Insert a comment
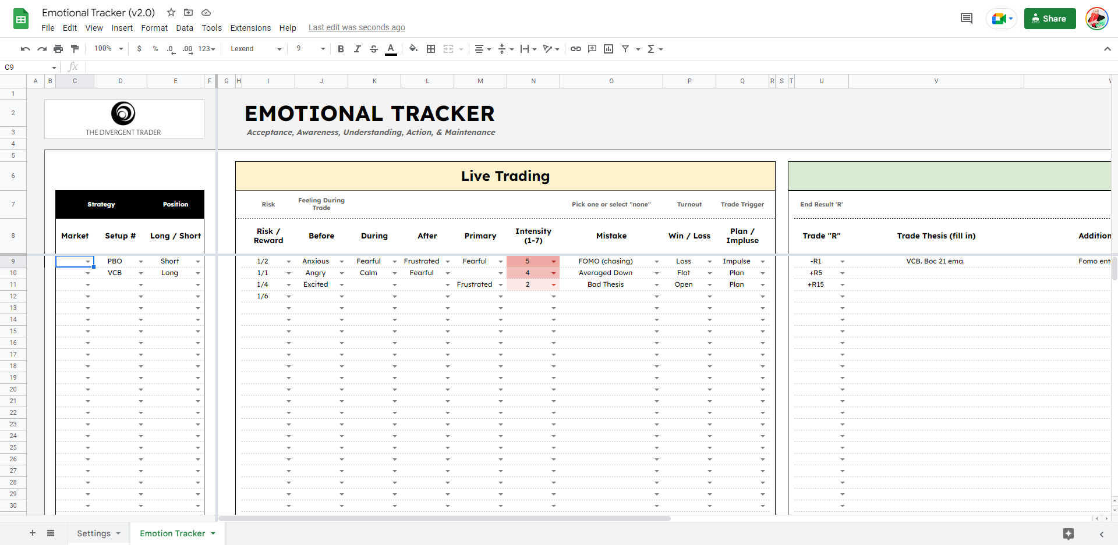This screenshot has height=545, width=1118. [592, 49]
